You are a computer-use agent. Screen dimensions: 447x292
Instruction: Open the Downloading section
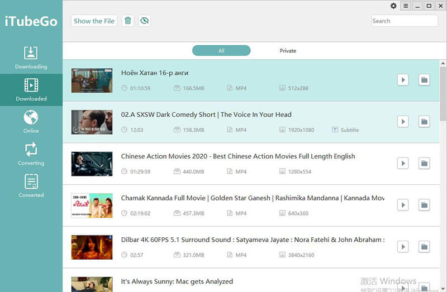point(31,58)
